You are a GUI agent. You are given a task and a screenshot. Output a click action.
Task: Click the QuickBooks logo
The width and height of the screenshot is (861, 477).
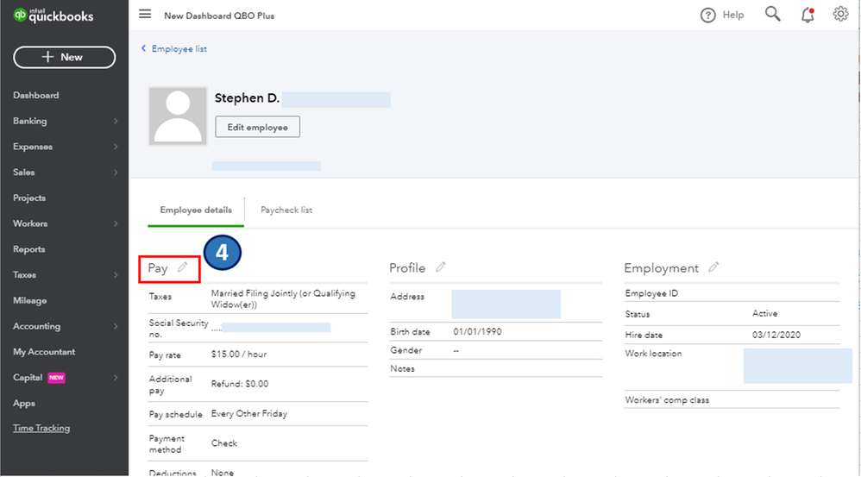click(x=53, y=16)
